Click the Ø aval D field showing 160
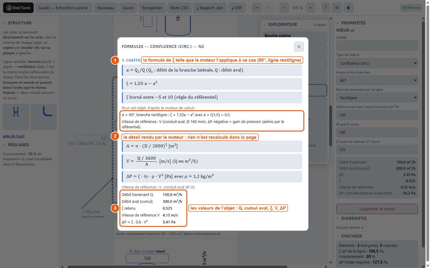The height and width of the screenshot is (268, 430). (377, 133)
